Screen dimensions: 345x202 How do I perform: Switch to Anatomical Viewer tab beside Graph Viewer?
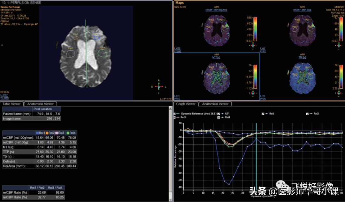pos(215,104)
